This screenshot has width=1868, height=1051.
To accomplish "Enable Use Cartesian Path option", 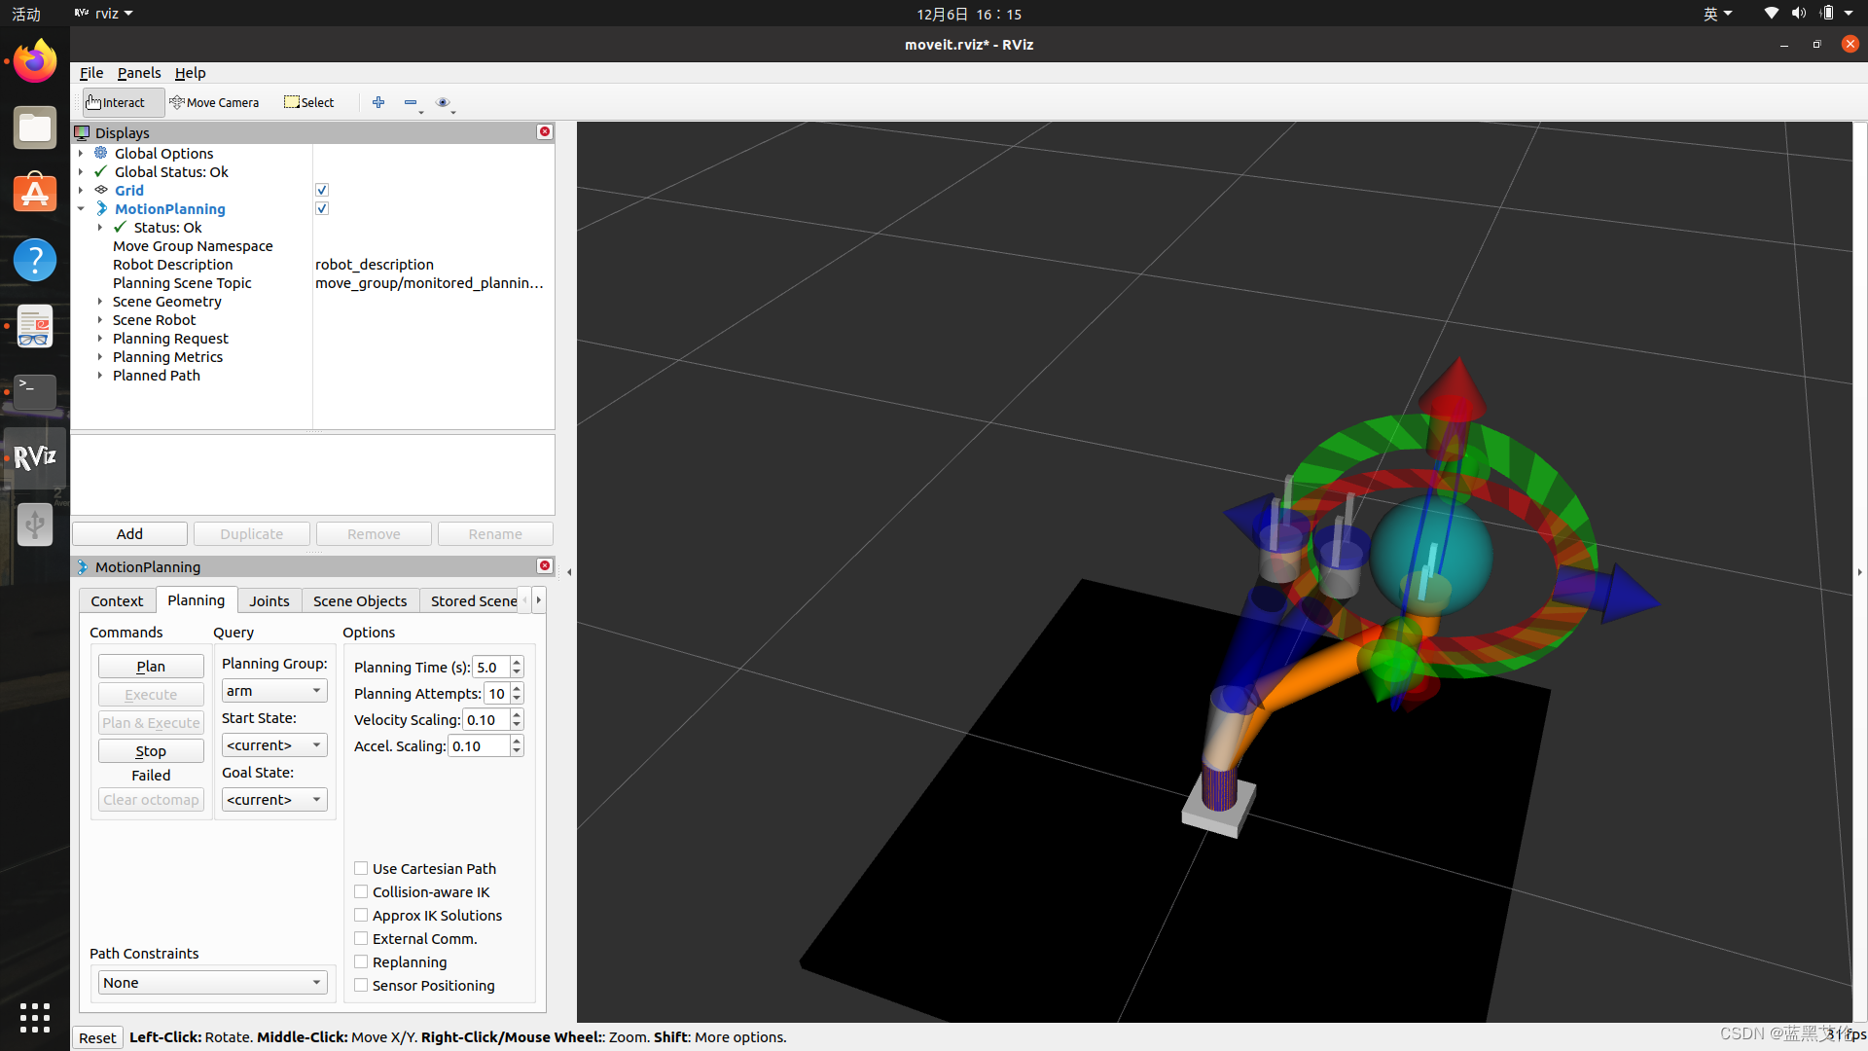I will click(361, 868).
